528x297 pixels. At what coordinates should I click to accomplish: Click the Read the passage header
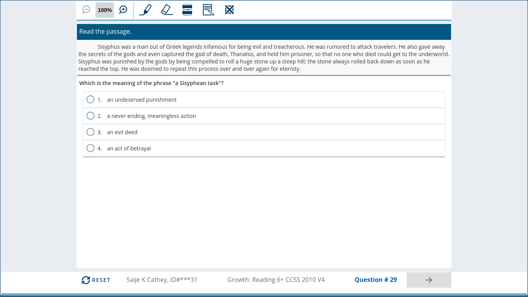[264, 32]
